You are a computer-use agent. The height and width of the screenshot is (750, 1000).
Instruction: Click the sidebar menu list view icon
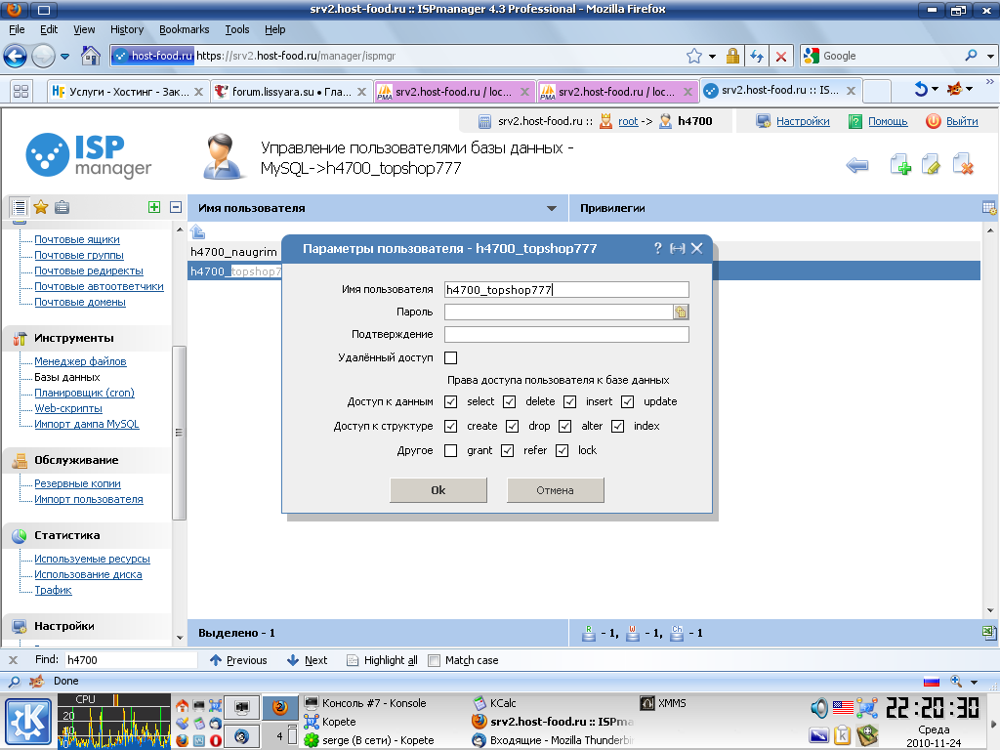pos(20,207)
